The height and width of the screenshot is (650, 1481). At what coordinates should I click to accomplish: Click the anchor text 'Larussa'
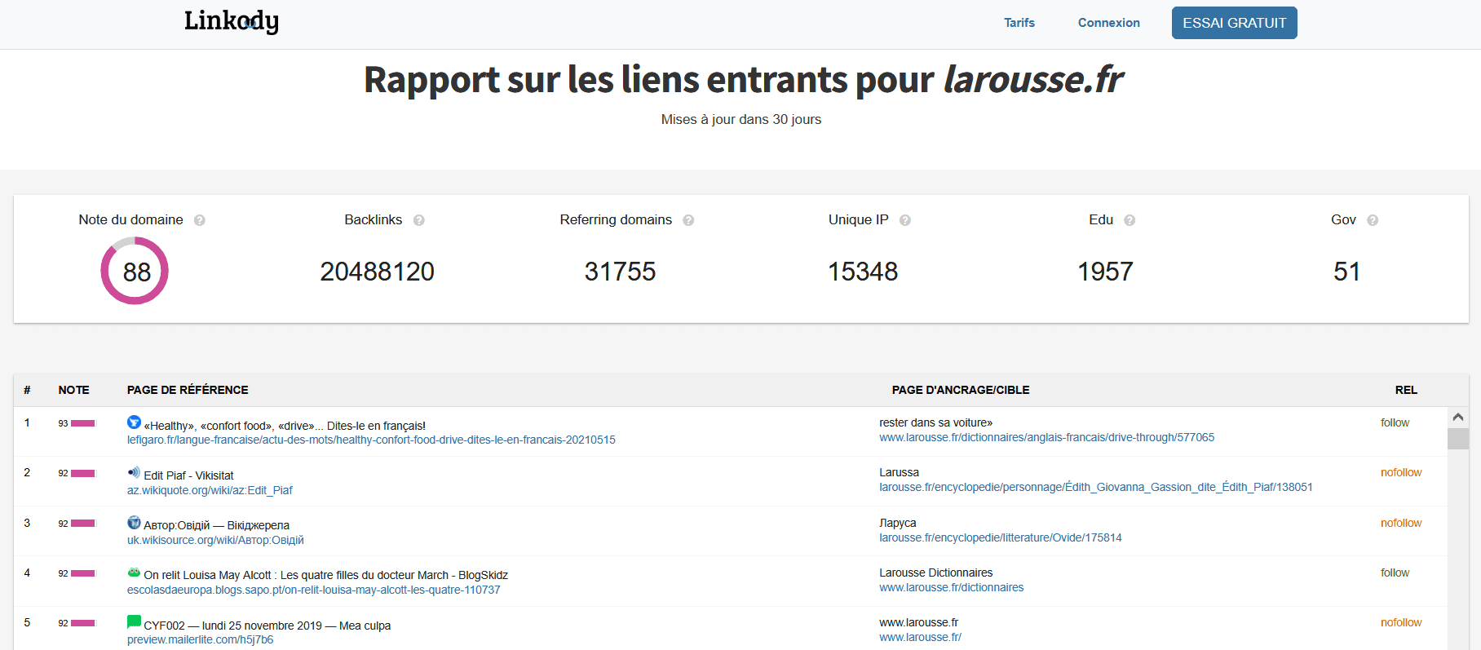click(899, 472)
